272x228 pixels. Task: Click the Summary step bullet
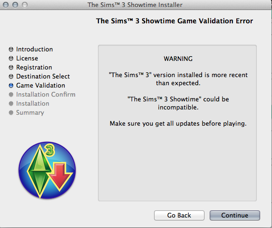coord(11,112)
